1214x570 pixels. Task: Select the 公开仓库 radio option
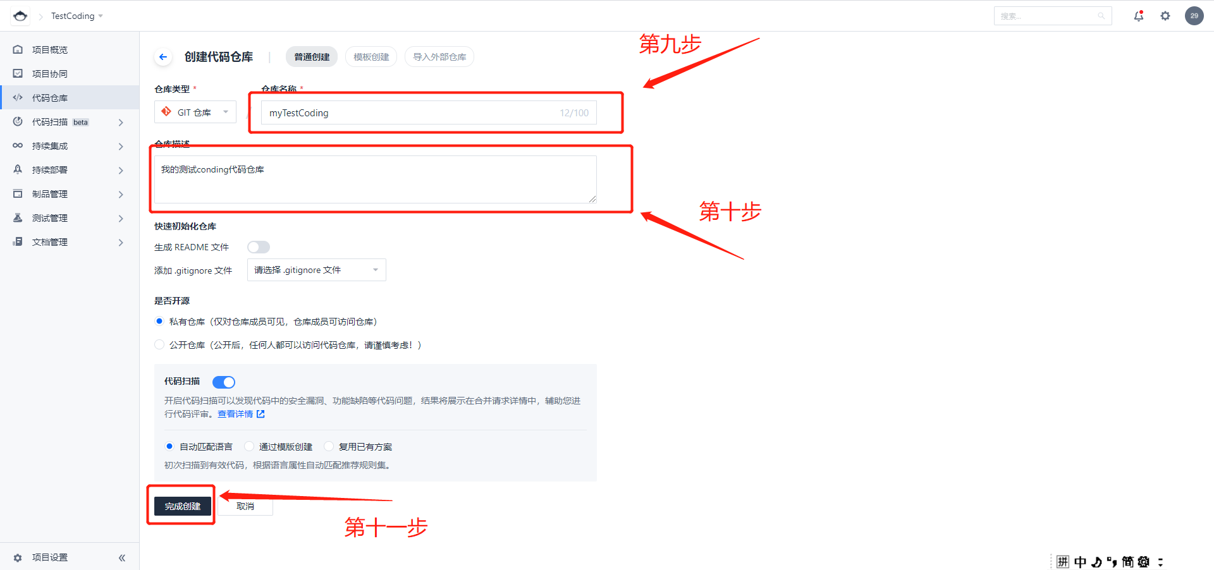tap(159, 344)
